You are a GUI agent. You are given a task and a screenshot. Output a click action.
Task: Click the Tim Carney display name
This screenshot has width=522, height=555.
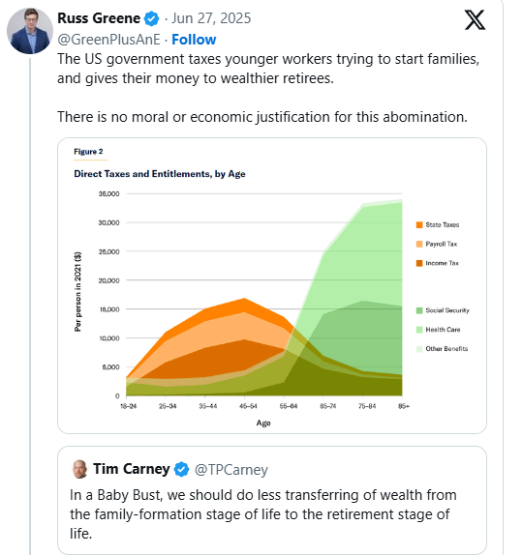click(131, 469)
